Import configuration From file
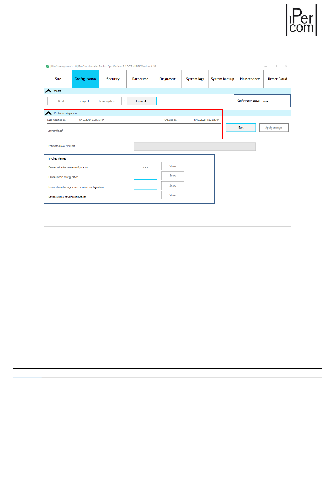Screen dimensions: 335x493 (x=142, y=101)
